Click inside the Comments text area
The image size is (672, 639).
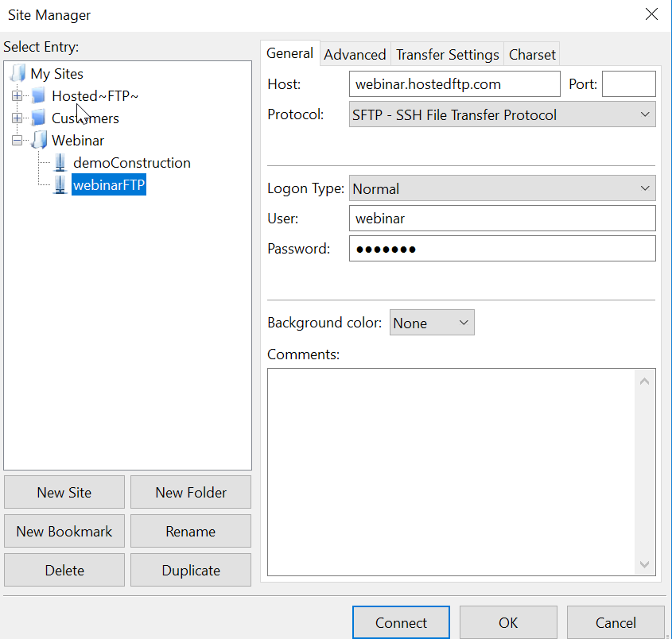451,472
